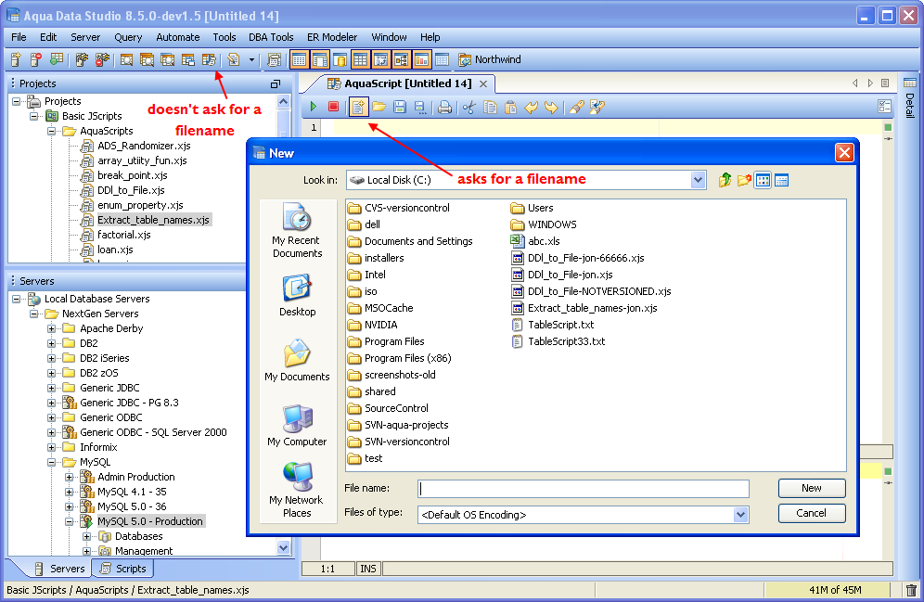Click the Save floppy icon in editor toolbar

coord(400,107)
